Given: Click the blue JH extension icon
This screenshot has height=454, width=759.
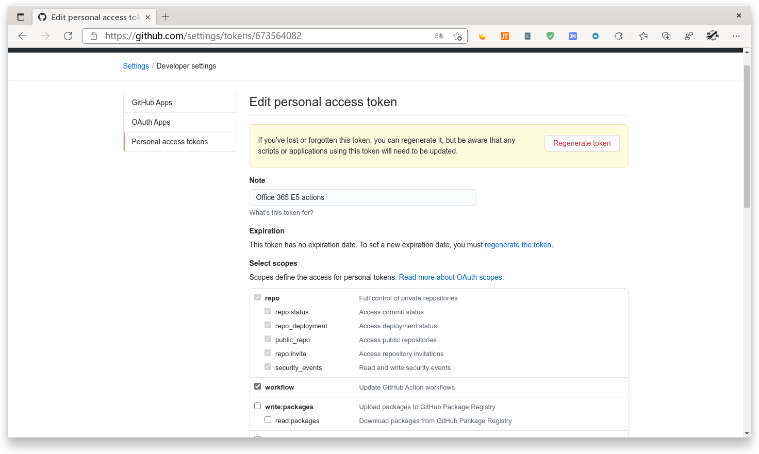Looking at the screenshot, I should click(572, 36).
